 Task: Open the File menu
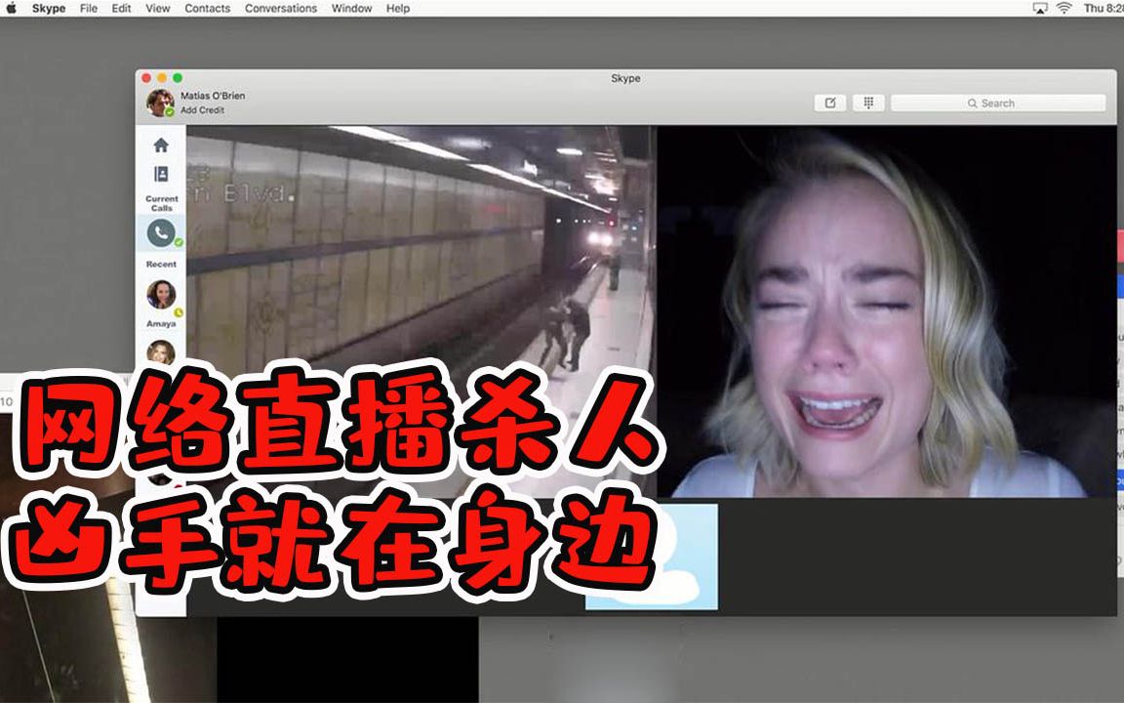pyautogui.click(x=89, y=9)
